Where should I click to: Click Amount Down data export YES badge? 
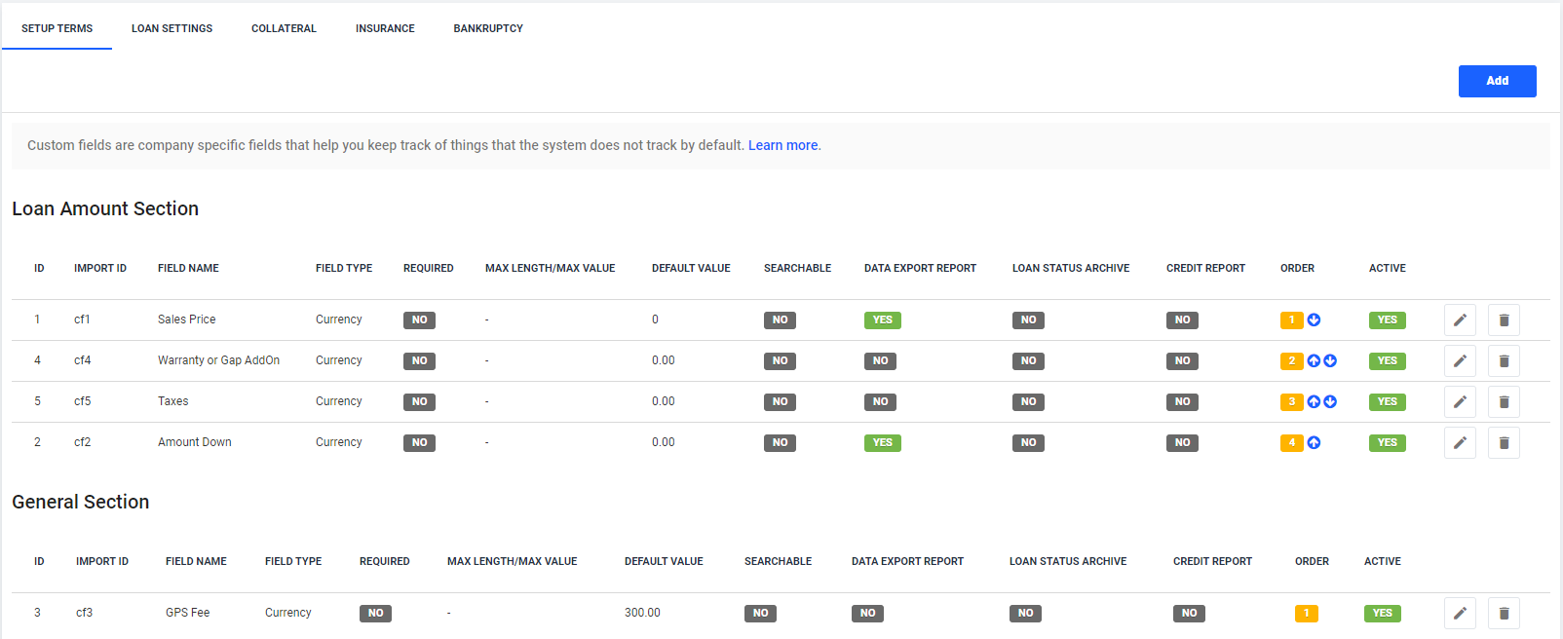click(882, 442)
